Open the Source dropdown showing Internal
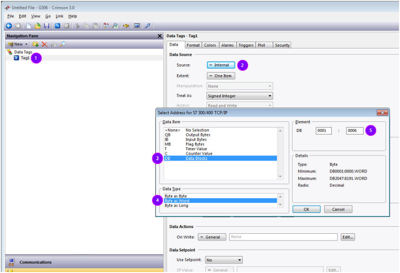This screenshot has width=400, height=273. [221, 65]
